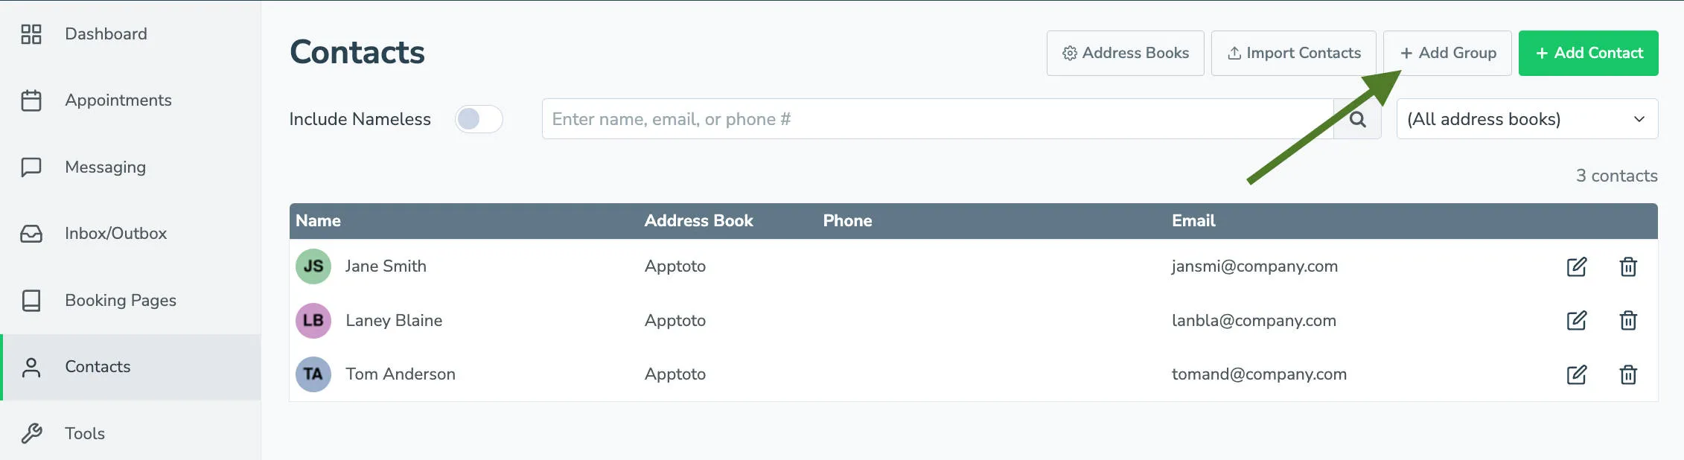Click the search magnifier icon
This screenshot has width=1684, height=460.
[x=1358, y=118]
